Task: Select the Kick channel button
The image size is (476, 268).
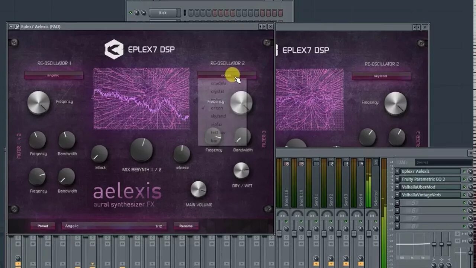Action: pos(163,13)
